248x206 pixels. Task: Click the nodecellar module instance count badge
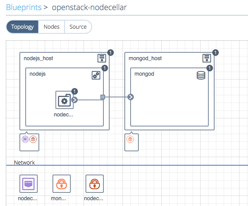coord(75,91)
